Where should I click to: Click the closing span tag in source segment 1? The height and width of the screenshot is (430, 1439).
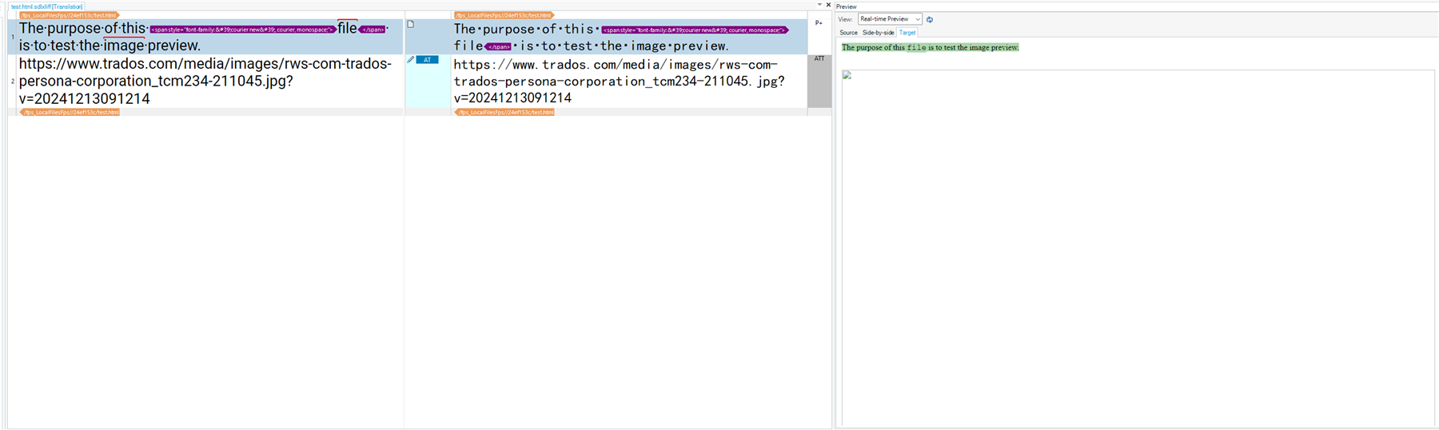coord(373,30)
